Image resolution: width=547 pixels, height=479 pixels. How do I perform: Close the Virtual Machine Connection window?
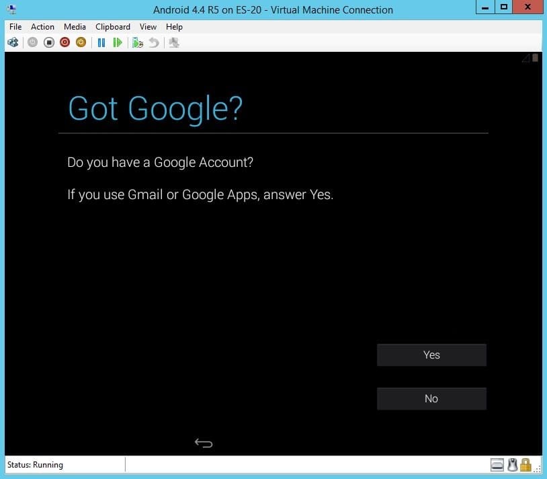tap(528, 7)
